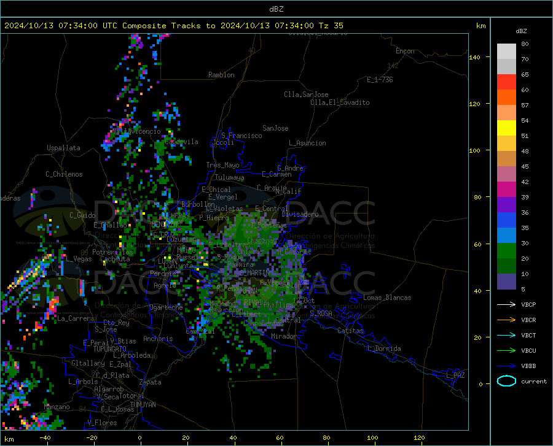The width and height of the screenshot is (553, 446).
Task: Click the L_Vegas map label
Action: pos(79,259)
